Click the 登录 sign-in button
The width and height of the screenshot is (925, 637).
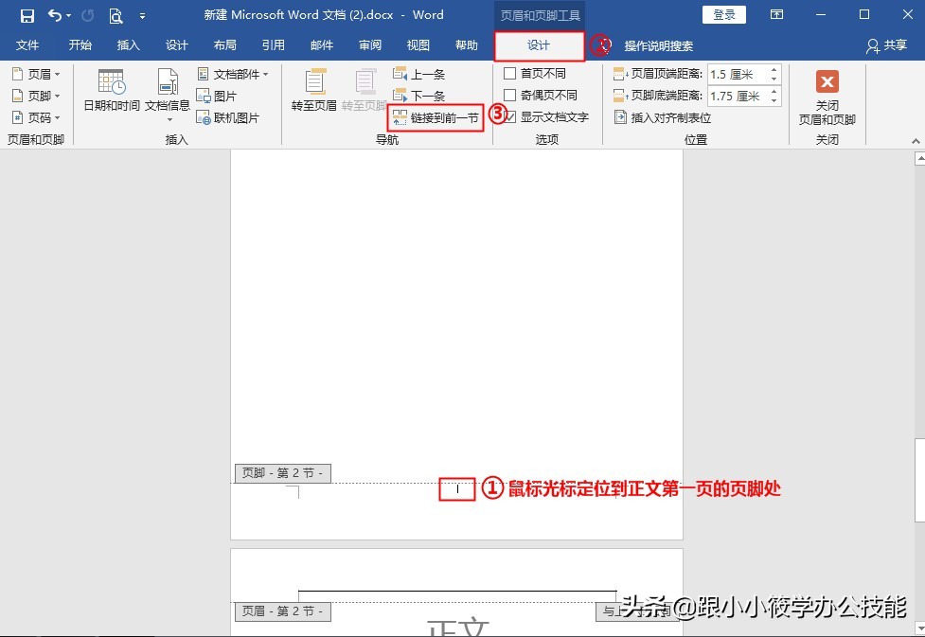click(724, 13)
